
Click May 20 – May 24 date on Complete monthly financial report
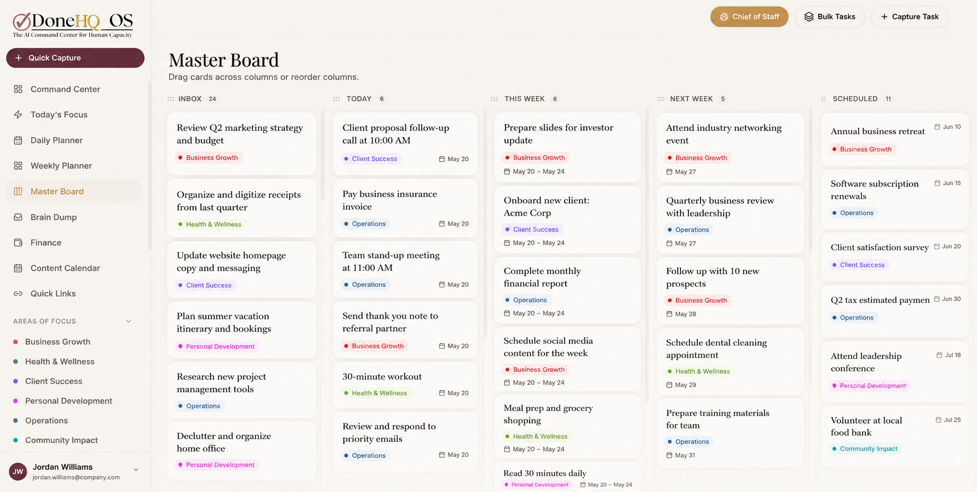tap(534, 313)
